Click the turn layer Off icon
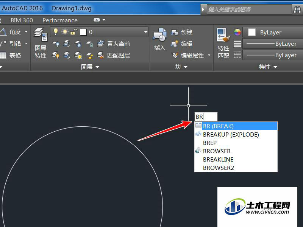The image size is (303, 227). [x=56, y=44]
